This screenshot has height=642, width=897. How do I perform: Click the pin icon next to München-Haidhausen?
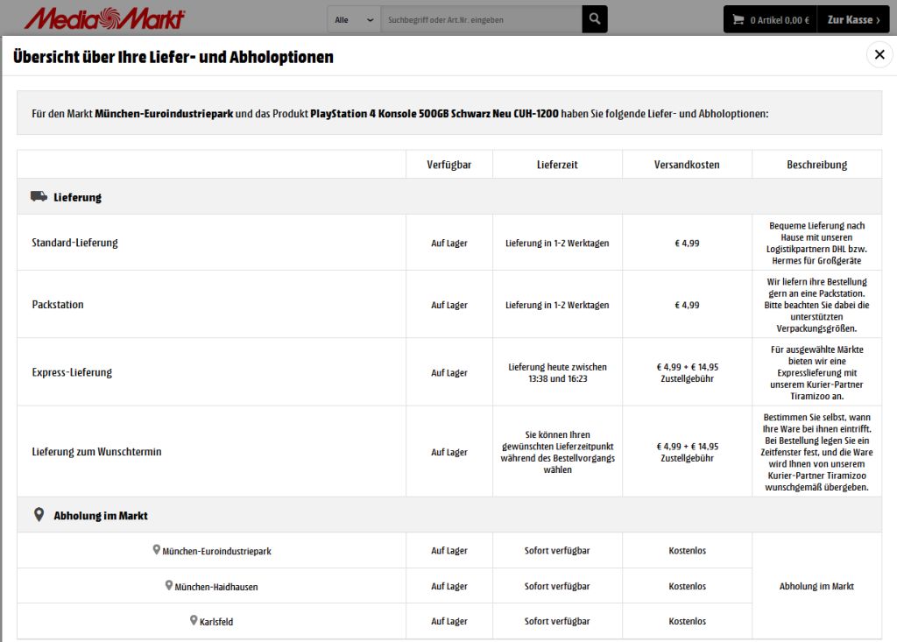tap(169, 585)
